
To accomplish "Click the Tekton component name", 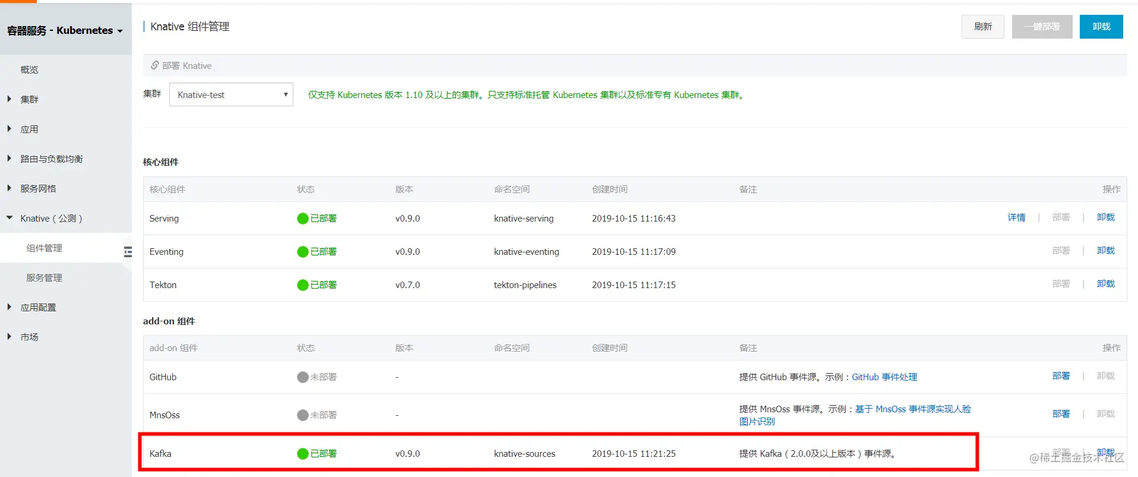I will point(163,285).
